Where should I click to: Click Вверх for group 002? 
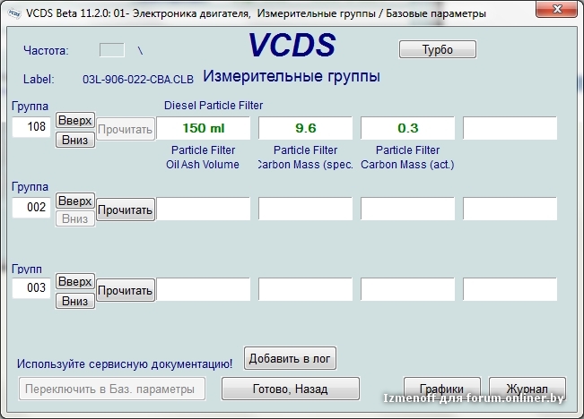point(75,201)
